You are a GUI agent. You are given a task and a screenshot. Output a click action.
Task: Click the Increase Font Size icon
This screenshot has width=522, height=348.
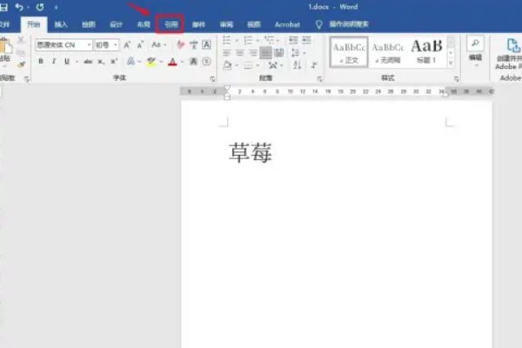point(127,44)
